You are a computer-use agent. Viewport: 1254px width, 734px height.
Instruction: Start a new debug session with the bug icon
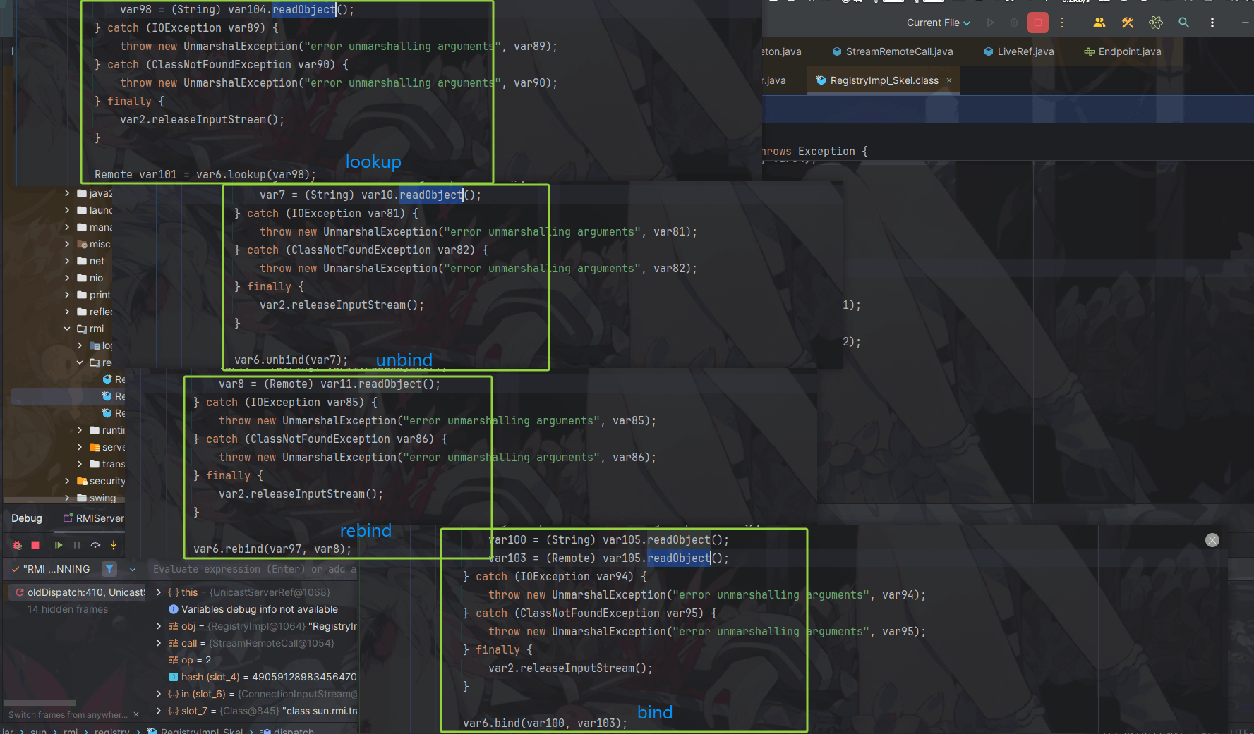coord(1011,23)
